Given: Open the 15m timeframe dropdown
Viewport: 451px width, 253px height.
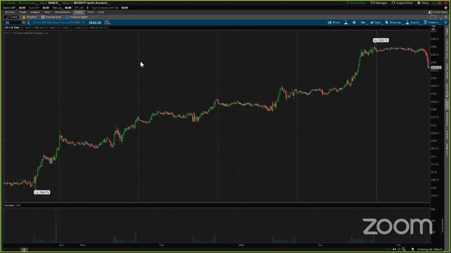Looking at the screenshot, I should [363, 22].
